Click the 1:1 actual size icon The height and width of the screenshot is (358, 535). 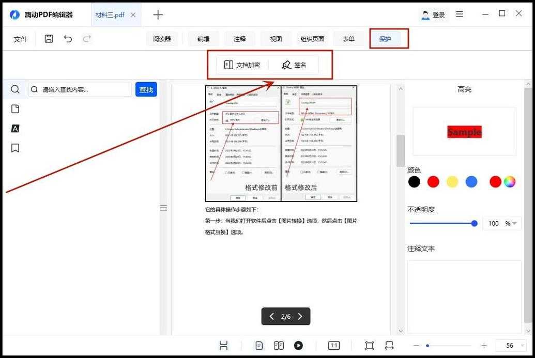click(334, 345)
